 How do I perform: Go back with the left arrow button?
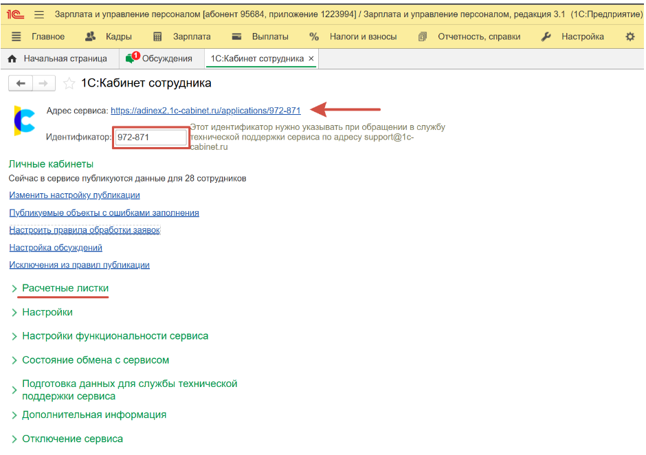(21, 84)
